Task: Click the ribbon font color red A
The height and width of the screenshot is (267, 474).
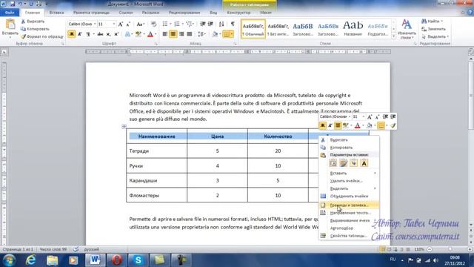Action: pyautogui.click(x=150, y=34)
